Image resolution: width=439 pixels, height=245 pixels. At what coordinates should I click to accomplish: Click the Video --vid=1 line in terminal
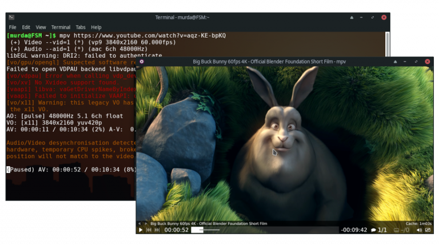93,42
